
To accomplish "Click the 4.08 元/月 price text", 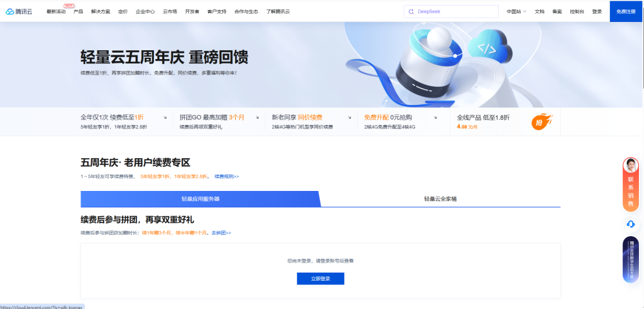I will [467, 127].
